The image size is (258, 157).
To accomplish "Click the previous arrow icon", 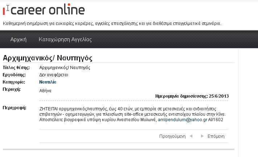I will pyautogui.click(x=191, y=136).
